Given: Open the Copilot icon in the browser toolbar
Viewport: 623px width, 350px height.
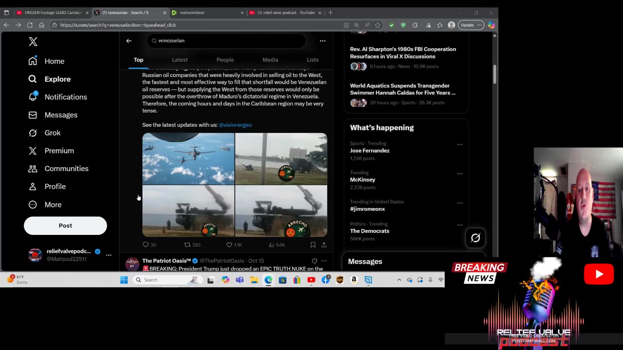Looking at the screenshot, I should pos(491,25).
